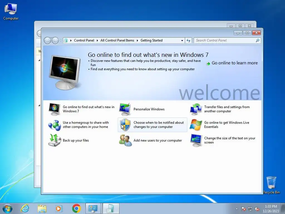Maximize the background window behind
Image resolution: width=285 pixels, height=214 pixels.
click(x=240, y=26)
